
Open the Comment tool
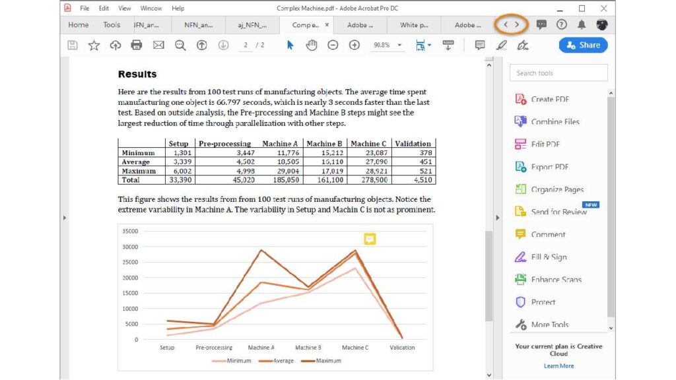(x=540, y=234)
